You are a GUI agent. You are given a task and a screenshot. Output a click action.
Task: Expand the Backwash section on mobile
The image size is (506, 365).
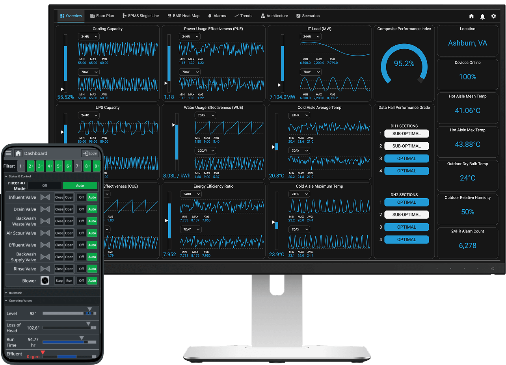click(16, 293)
